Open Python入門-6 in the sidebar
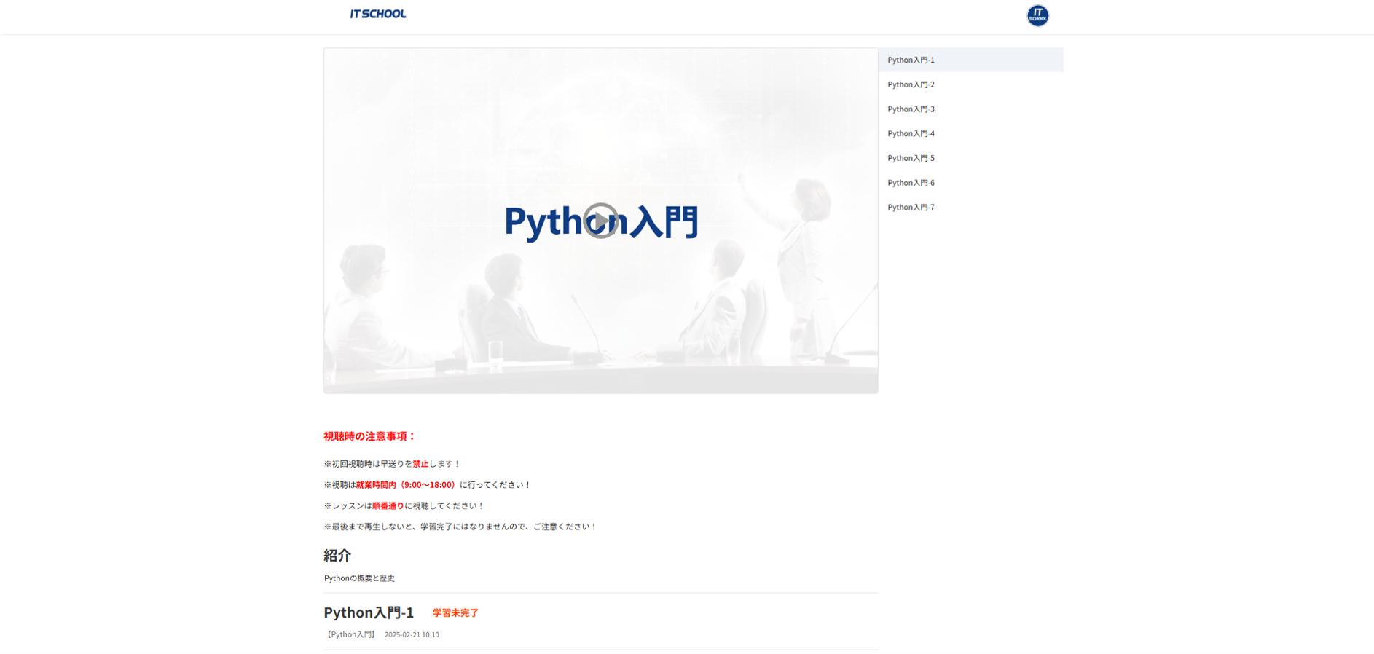1374x654 pixels. coord(911,183)
